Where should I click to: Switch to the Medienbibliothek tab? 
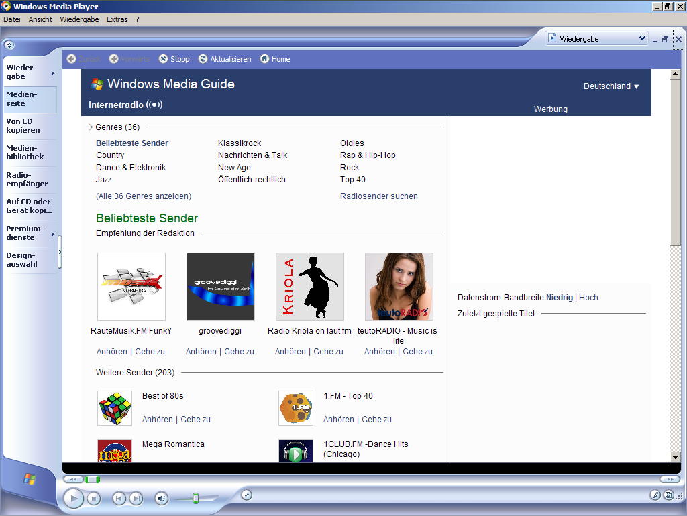(25, 153)
